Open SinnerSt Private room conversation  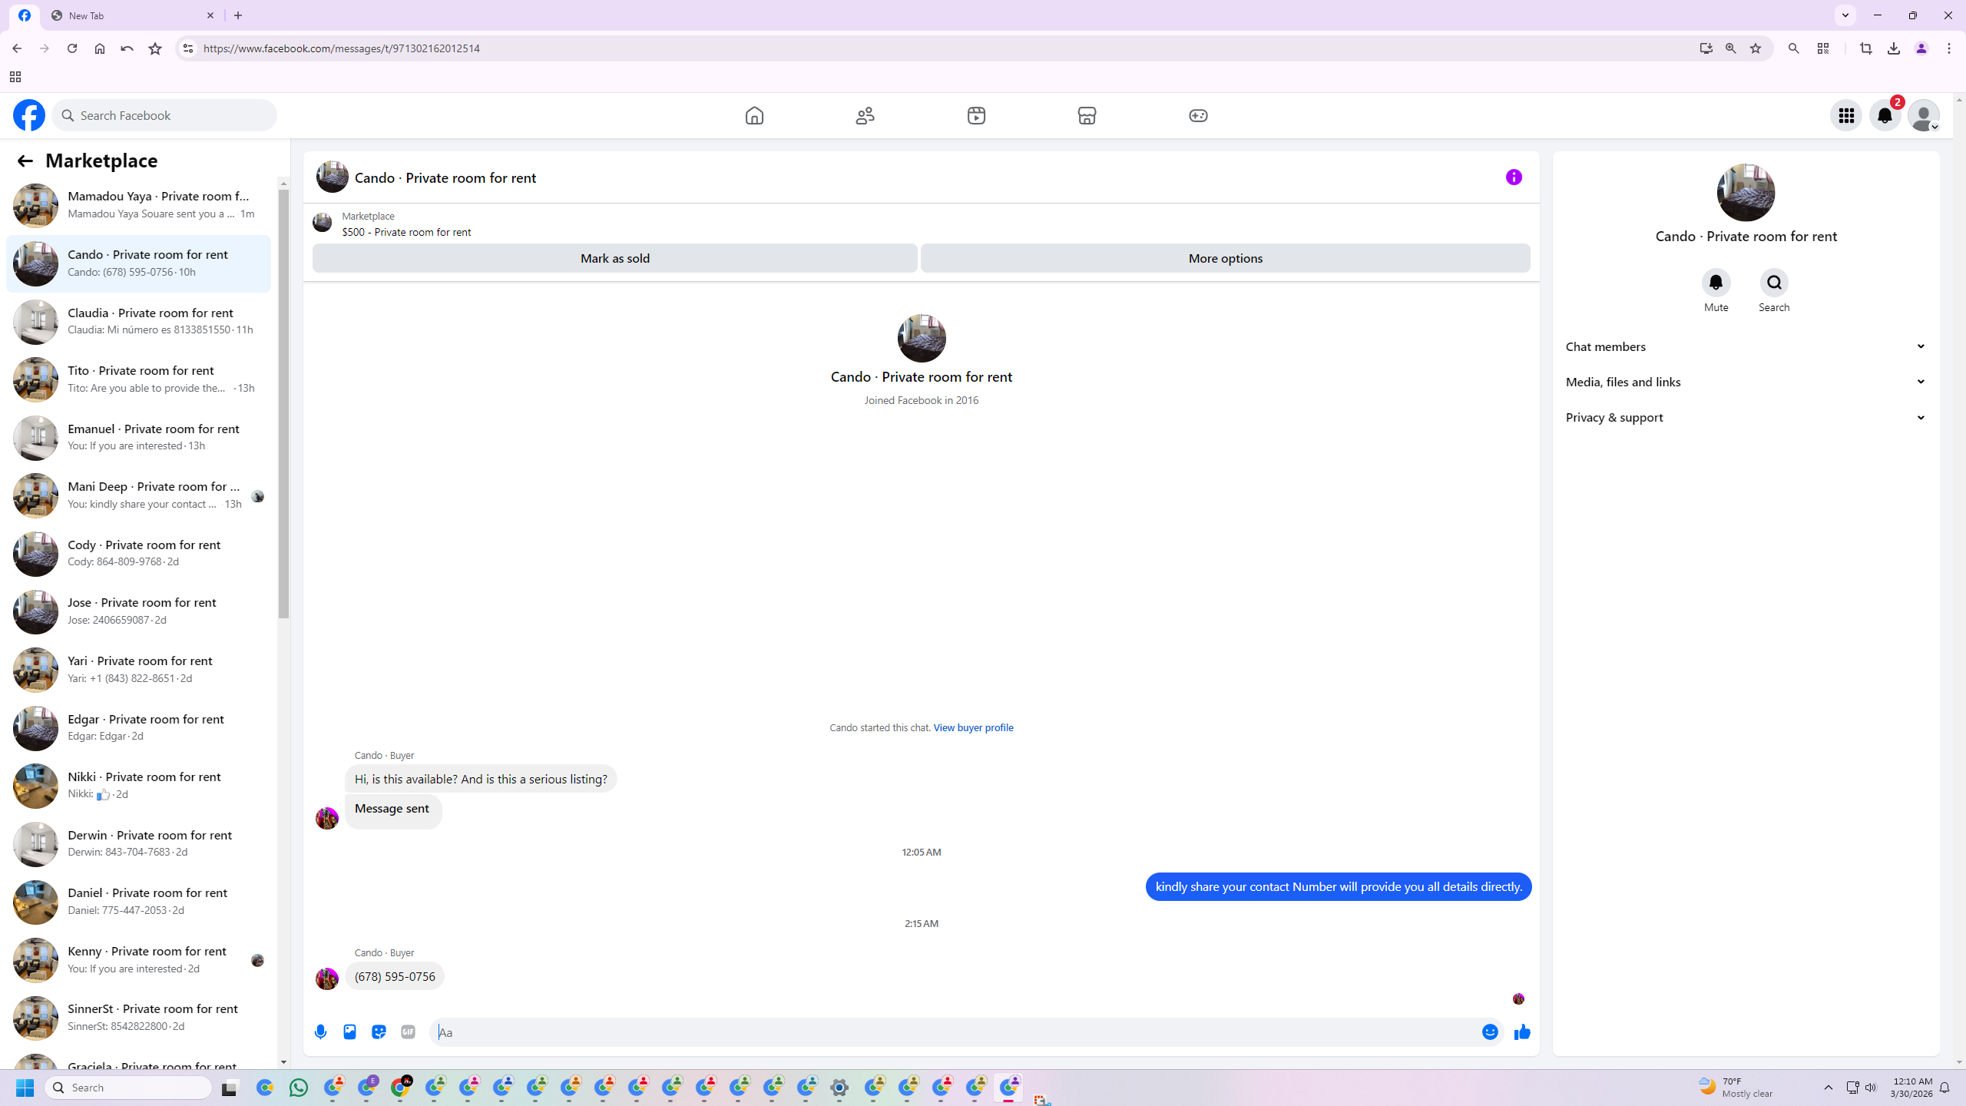click(138, 1018)
